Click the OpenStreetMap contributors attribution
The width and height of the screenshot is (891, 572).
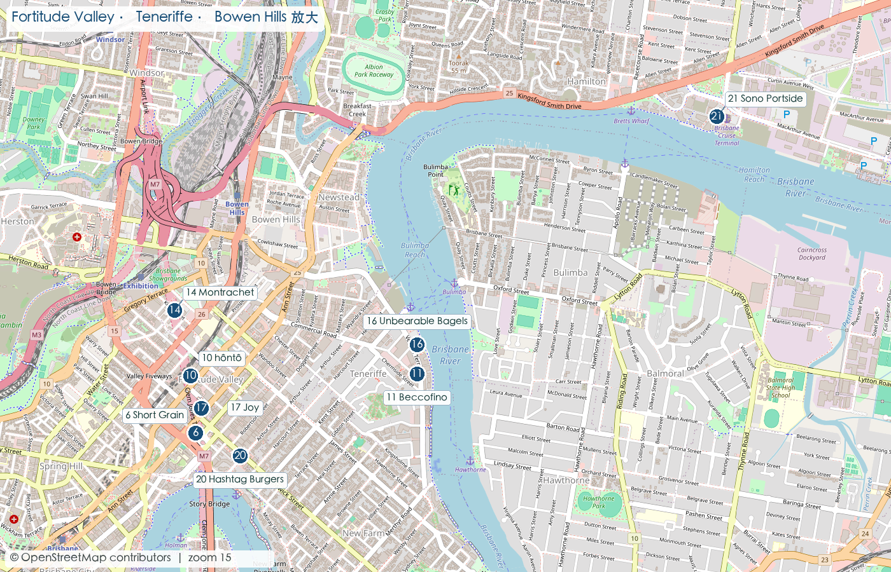[x=90, y=557]
